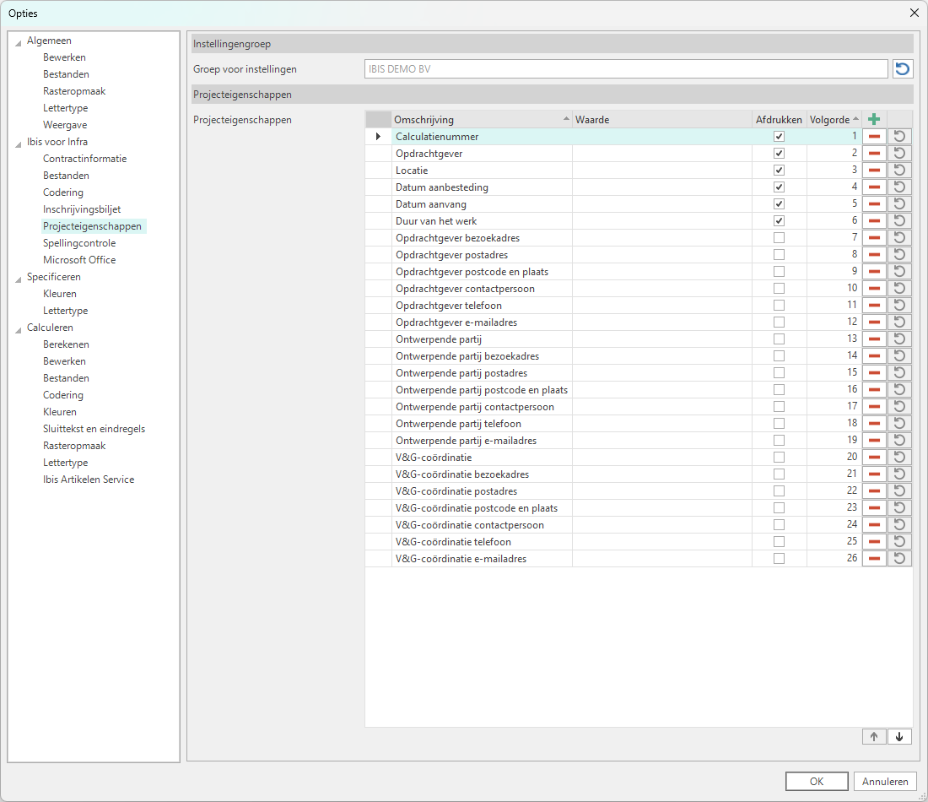Click the move down arrow button

tap(899, 736)
